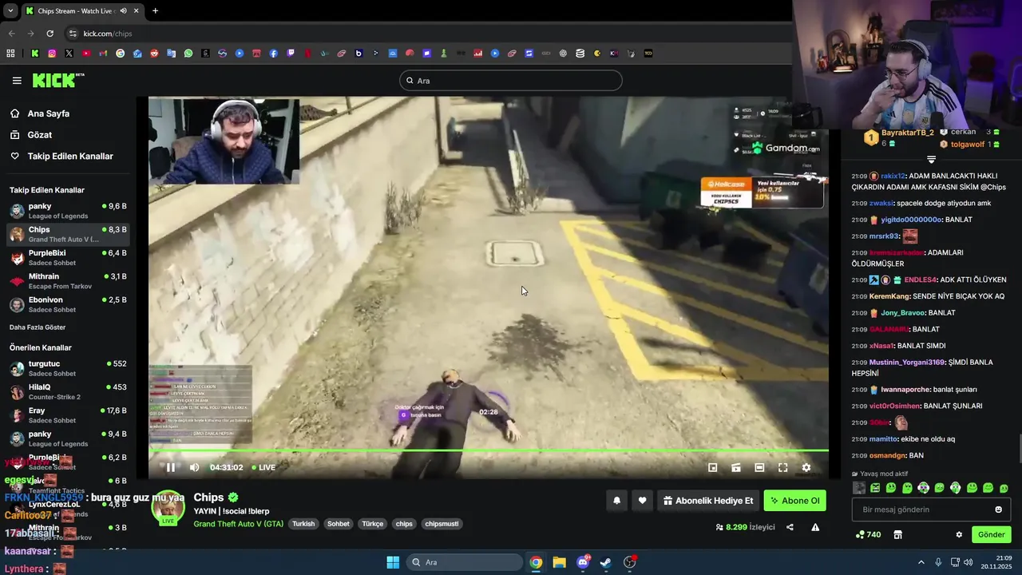The height and width of the screenshot is (575, 1022).
Task: Open Steam from taskbar
Action: (x=606, y=562)
